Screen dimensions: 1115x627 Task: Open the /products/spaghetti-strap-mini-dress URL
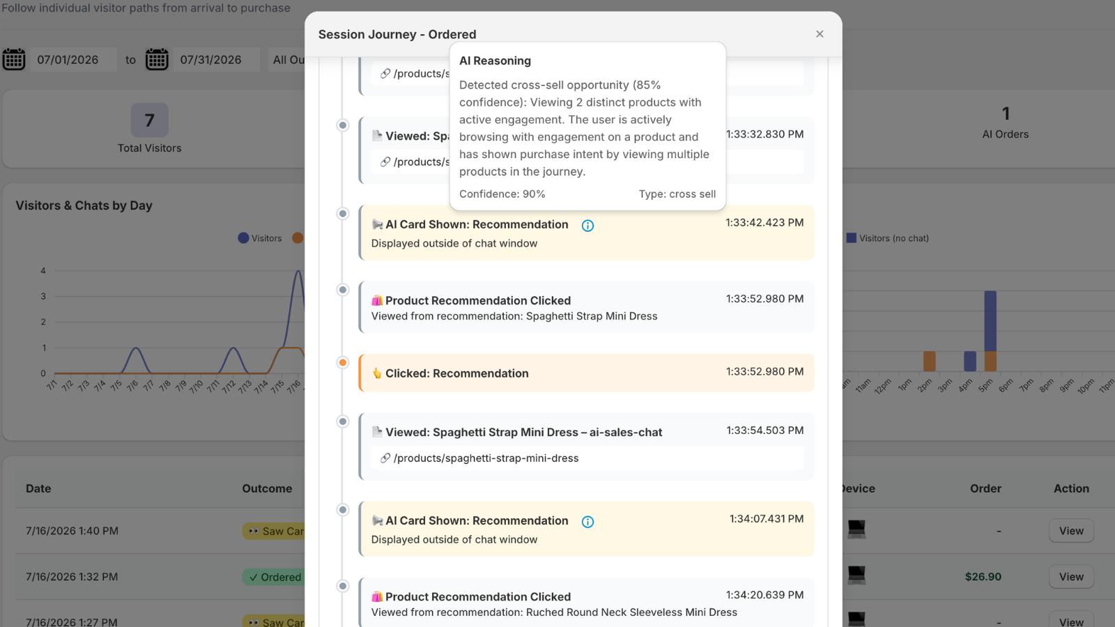[486, 458]
